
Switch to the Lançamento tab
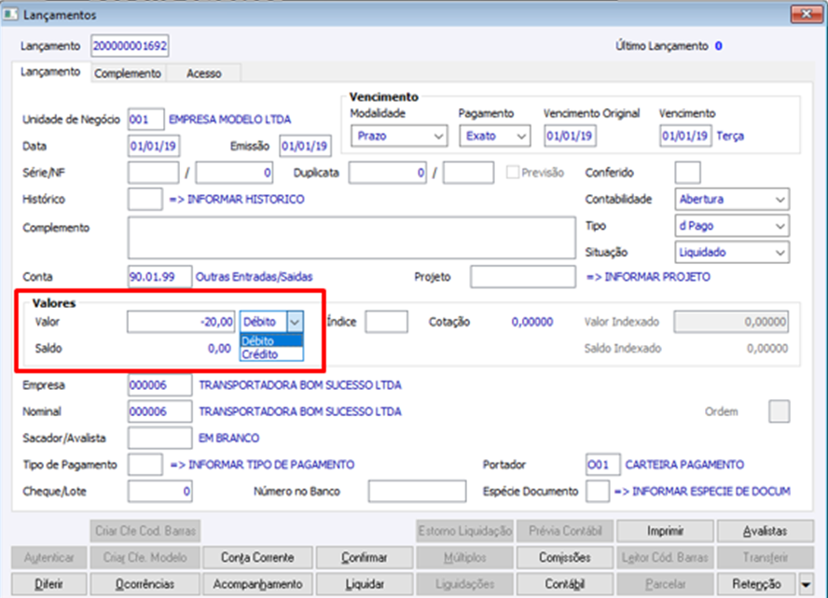click(x=50, y=72)
